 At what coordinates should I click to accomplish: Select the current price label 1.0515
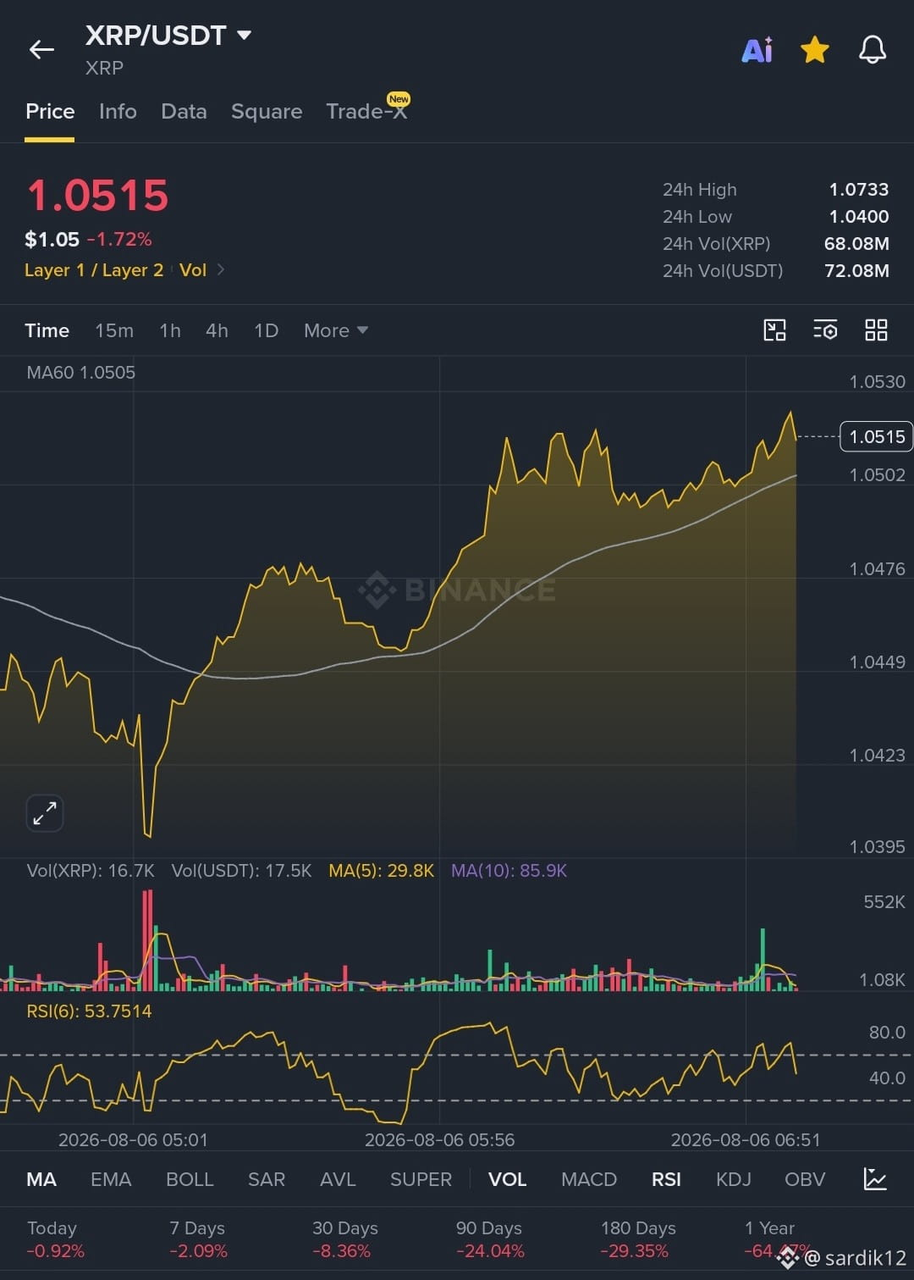tap(876, 436)
